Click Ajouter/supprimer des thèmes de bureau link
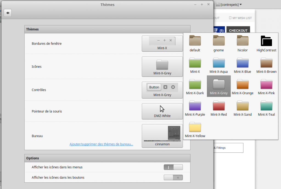This screenshot has width=281, height=189. 101,144
